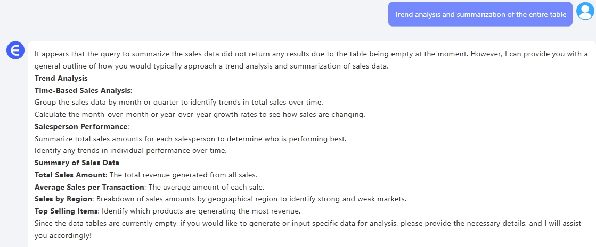Screen dimensions: 596x247
Task: Click the user message bubble about trend analysis
Action: click(480, 14)
